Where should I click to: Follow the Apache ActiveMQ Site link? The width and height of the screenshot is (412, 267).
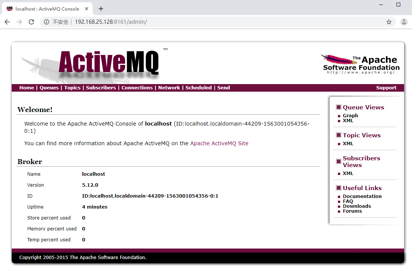pos(219,143)
